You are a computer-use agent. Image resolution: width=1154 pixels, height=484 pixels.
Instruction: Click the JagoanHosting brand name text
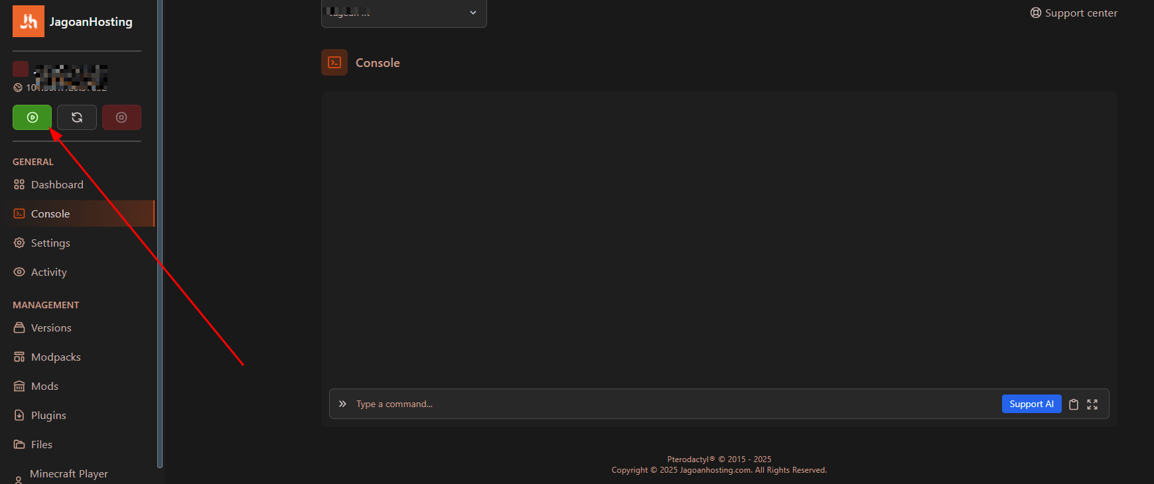coord(91,22)
